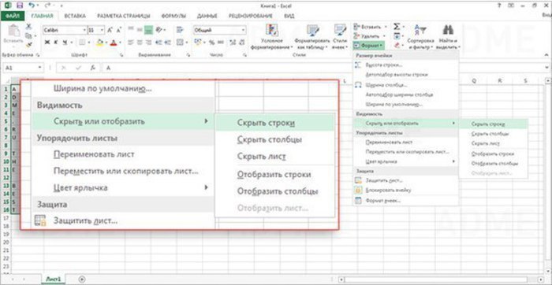Increase the font size with the larger A
552x285 pixels.
tap(110, 30)
